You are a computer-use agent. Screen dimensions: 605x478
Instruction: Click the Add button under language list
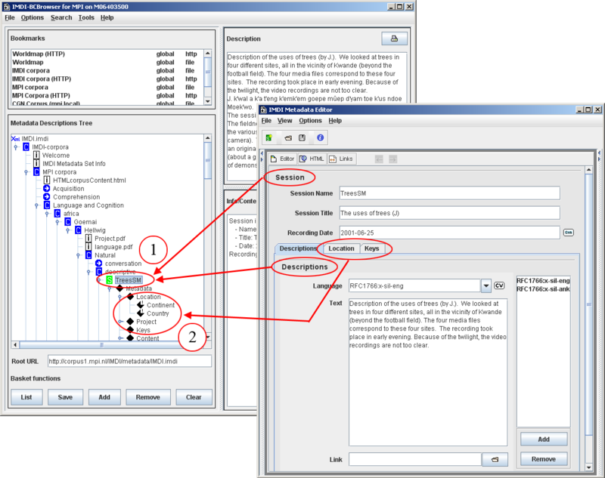point(543,439)
